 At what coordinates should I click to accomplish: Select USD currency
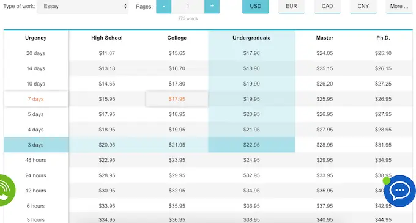[256, 6]
